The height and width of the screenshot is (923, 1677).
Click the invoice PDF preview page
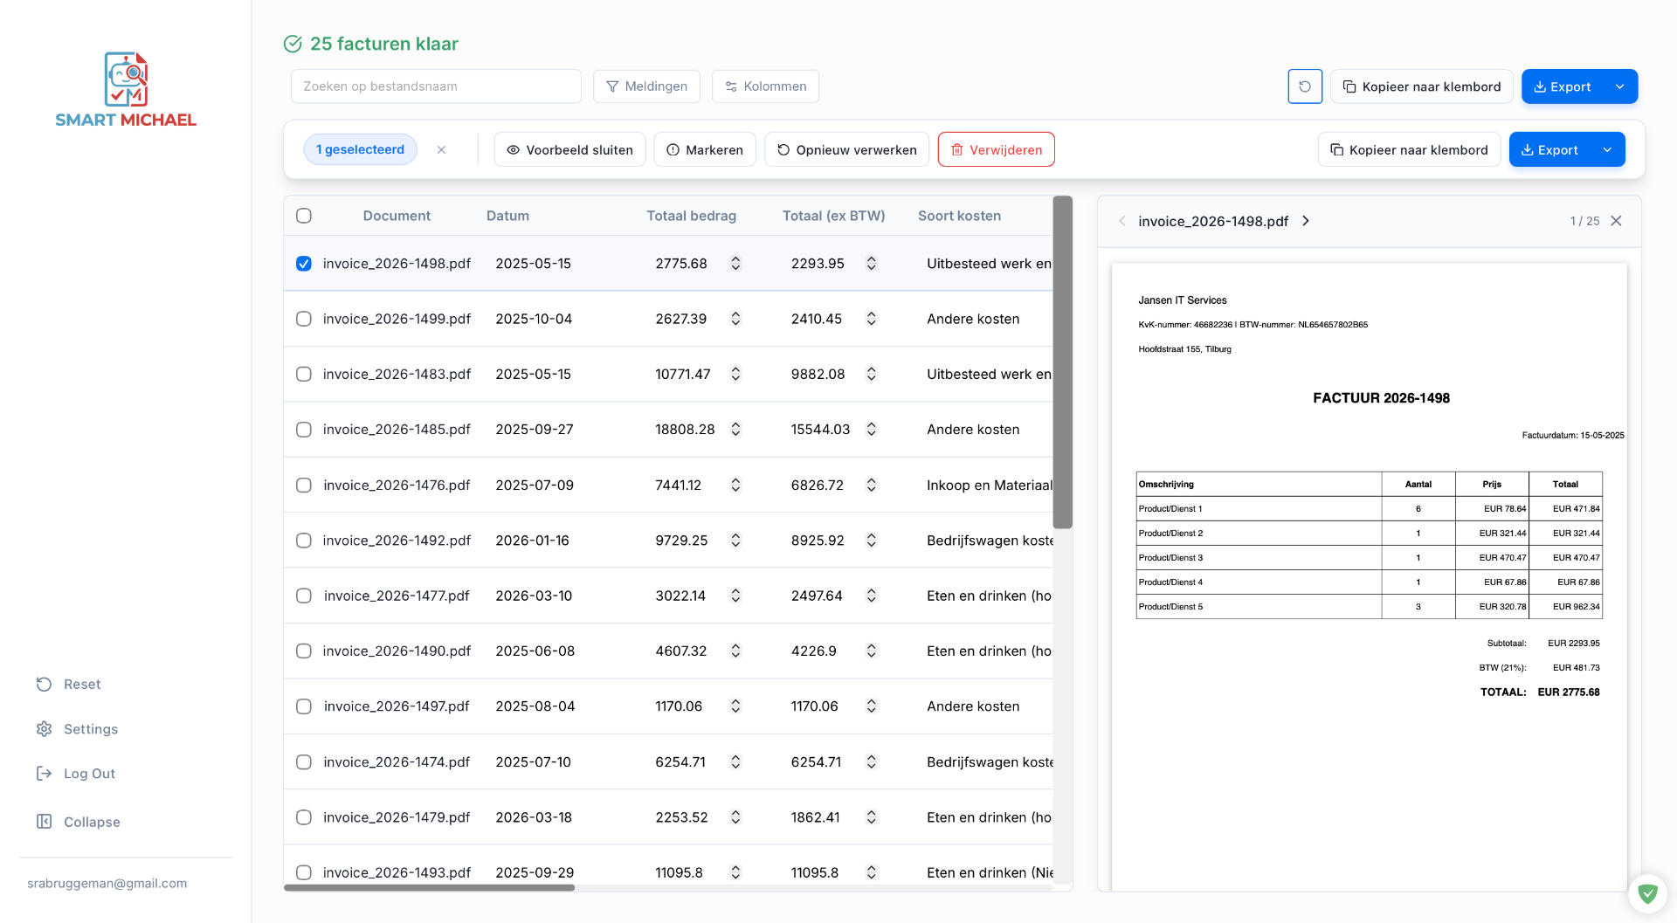point(1369,576)
